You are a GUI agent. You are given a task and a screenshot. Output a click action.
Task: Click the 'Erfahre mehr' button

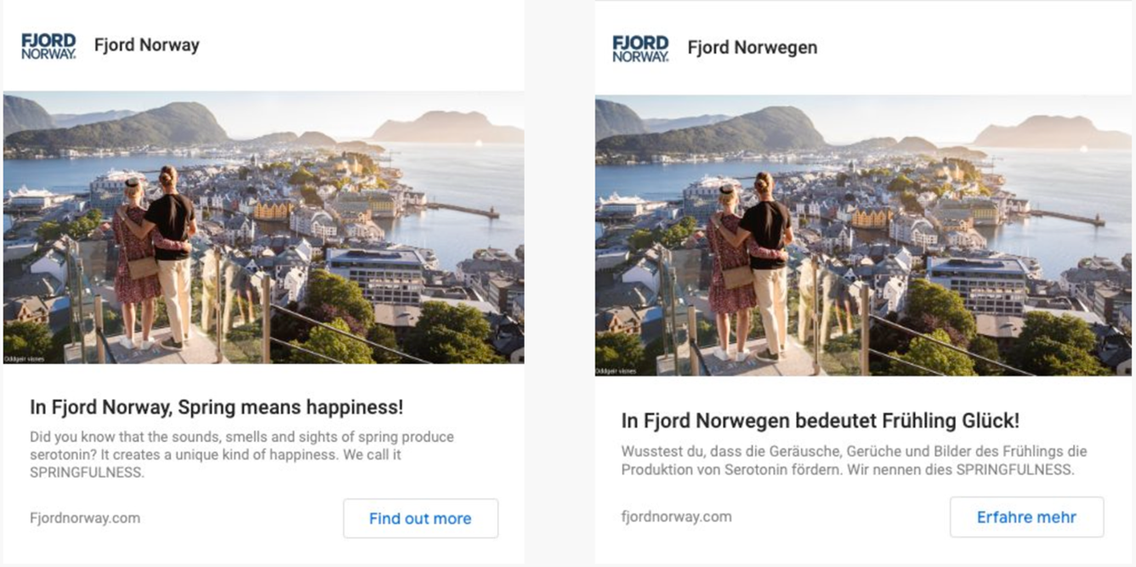(1026, 517)
